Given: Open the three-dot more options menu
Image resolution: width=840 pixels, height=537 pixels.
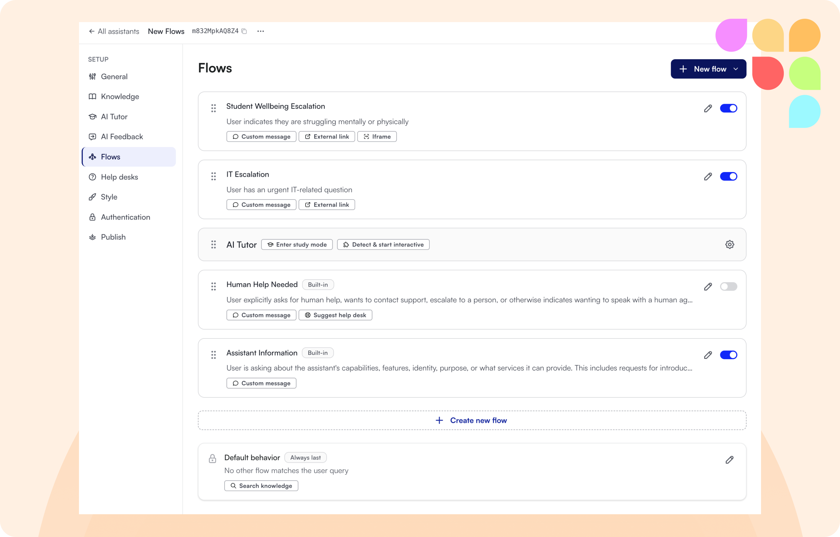Looking at the screenshot, I should [x=260, y=31].
